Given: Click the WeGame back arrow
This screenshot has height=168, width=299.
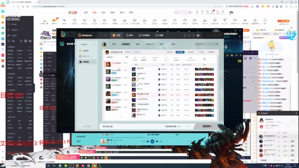Looking at the screenshot, I should [101, 35].
